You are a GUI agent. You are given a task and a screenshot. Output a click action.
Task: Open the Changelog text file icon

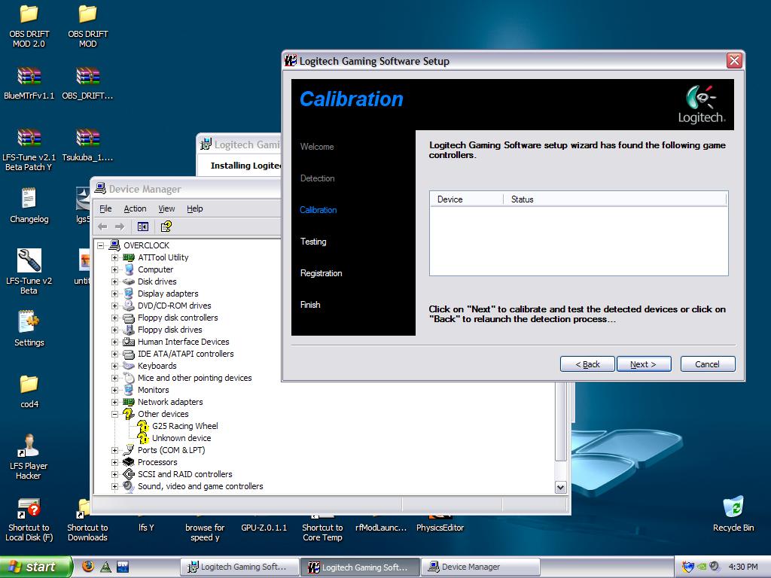[29, 199]
